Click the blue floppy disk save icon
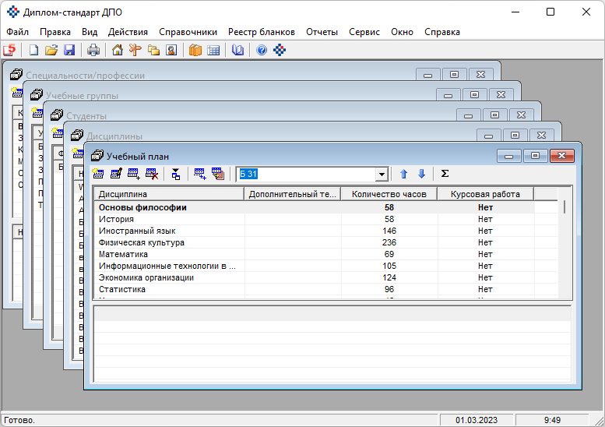The image size is (605, 427). [69, 51]
